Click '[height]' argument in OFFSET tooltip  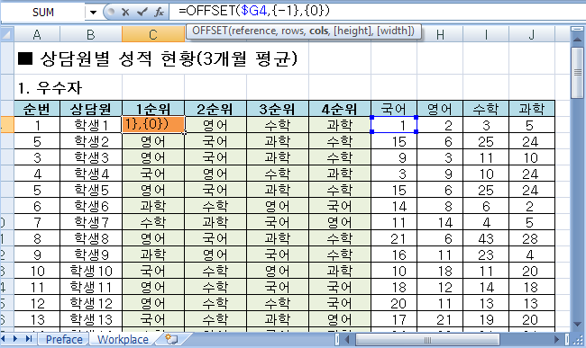353,31
